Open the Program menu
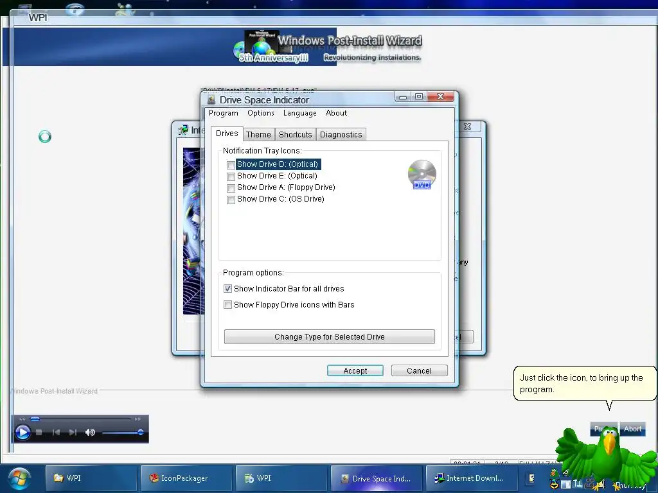 [223, 113]
